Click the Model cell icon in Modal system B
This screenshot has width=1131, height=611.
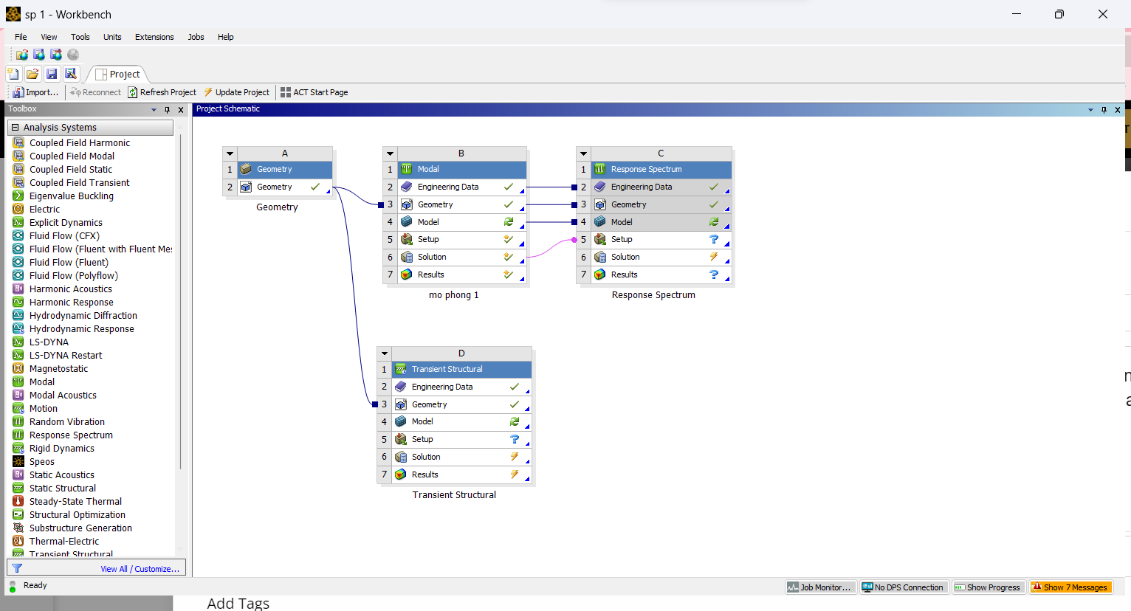coord(407,221)
